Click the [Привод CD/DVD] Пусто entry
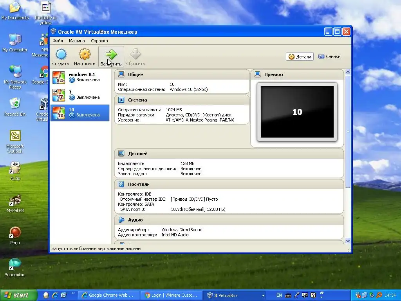Image resolution: width=401 pixels, height=301 pixels. [194, 199]
